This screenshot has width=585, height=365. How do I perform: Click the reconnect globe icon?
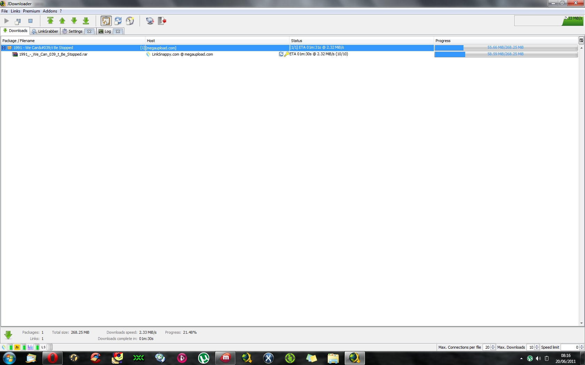pos(150,21)
